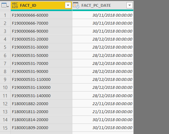Select cell F190000531-50000

click(41, 55)
